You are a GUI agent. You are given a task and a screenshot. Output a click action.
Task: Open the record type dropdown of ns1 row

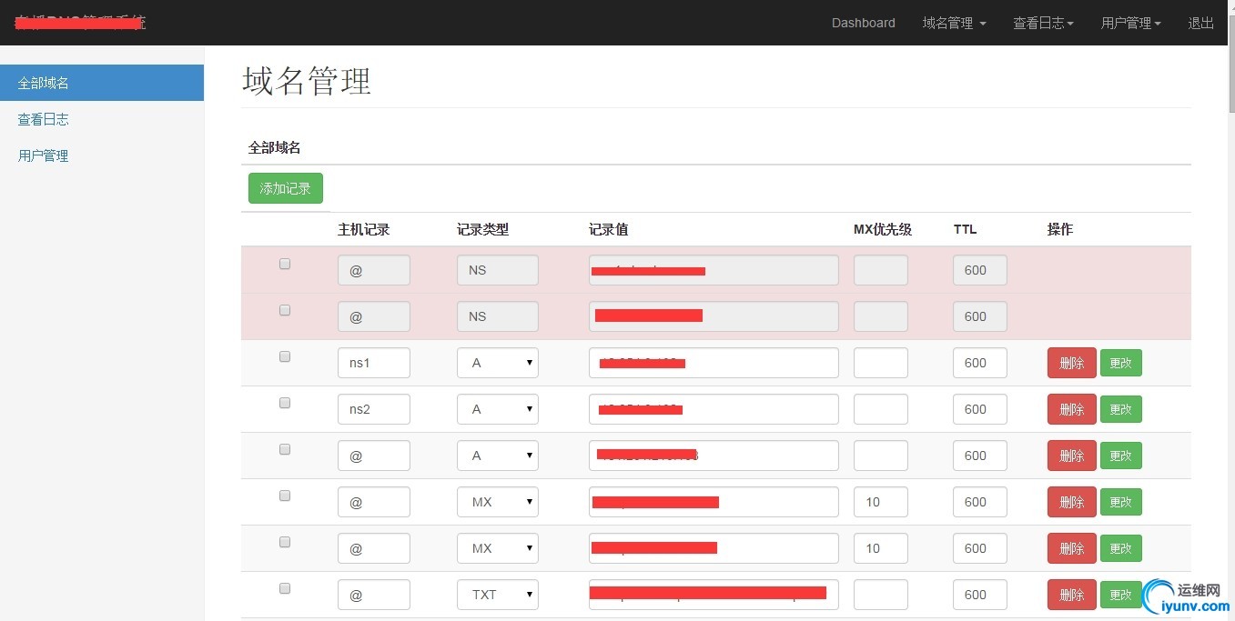point(498,363)
